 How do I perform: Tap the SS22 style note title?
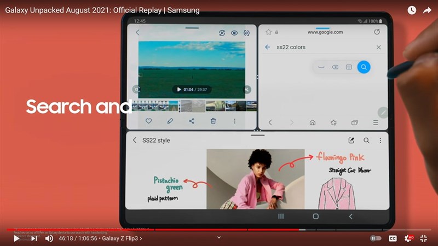[156, 140]
